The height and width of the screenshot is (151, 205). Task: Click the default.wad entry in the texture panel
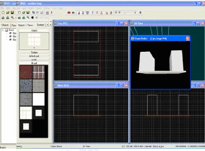(34, 56)
